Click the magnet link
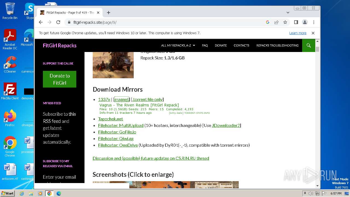This screenshot has height=197, width=350. point(122,99)
